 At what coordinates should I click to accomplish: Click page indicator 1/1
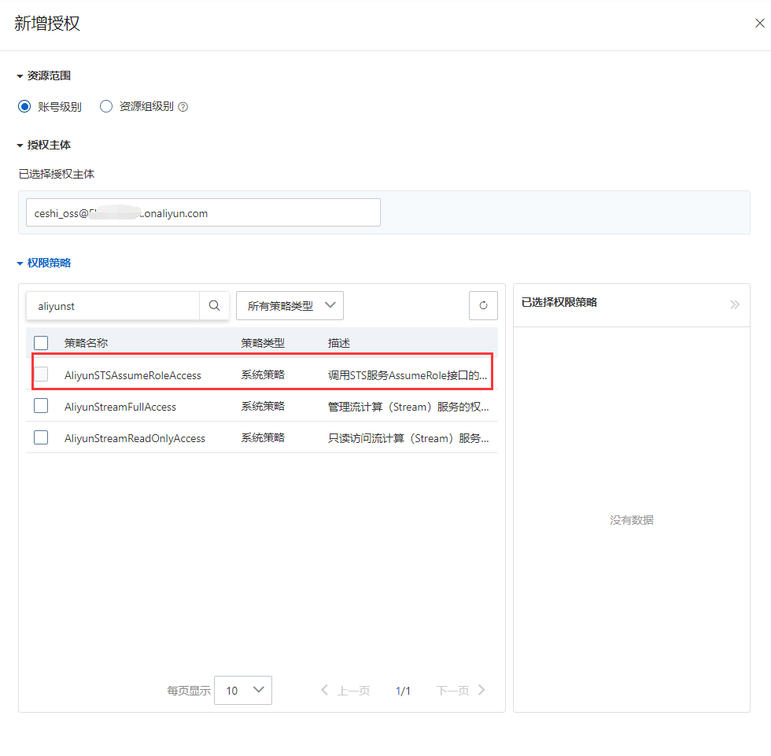coord(403,691)
